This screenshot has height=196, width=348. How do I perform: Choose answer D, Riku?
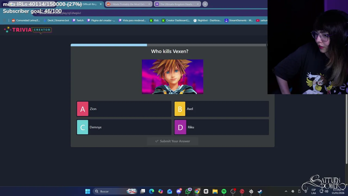pos(221,127)
